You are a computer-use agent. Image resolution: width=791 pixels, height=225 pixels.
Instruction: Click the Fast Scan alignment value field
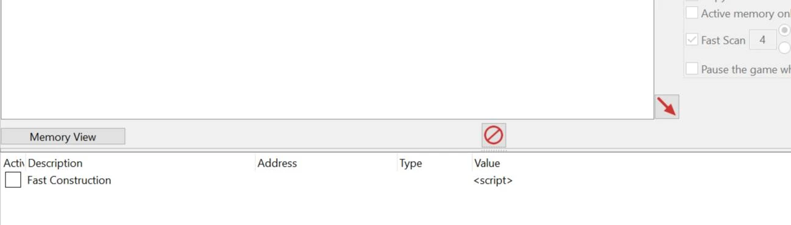pyautogui.click(x=762, y=40)
